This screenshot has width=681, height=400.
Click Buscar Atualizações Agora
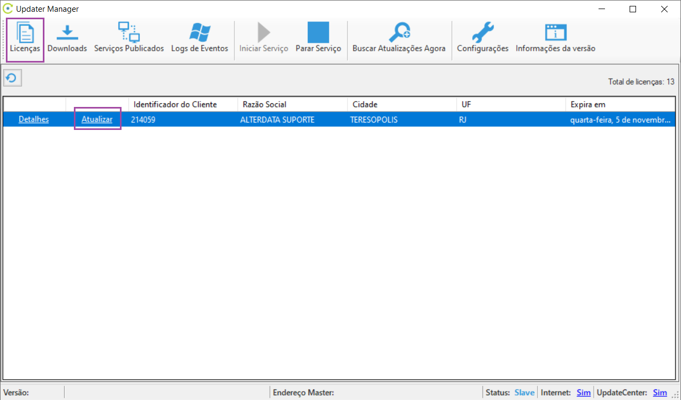click(x=399, y=39)
